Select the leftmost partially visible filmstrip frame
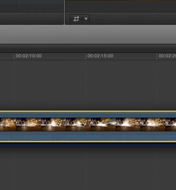This screenshot has height=190, width=176. point(8,124)
